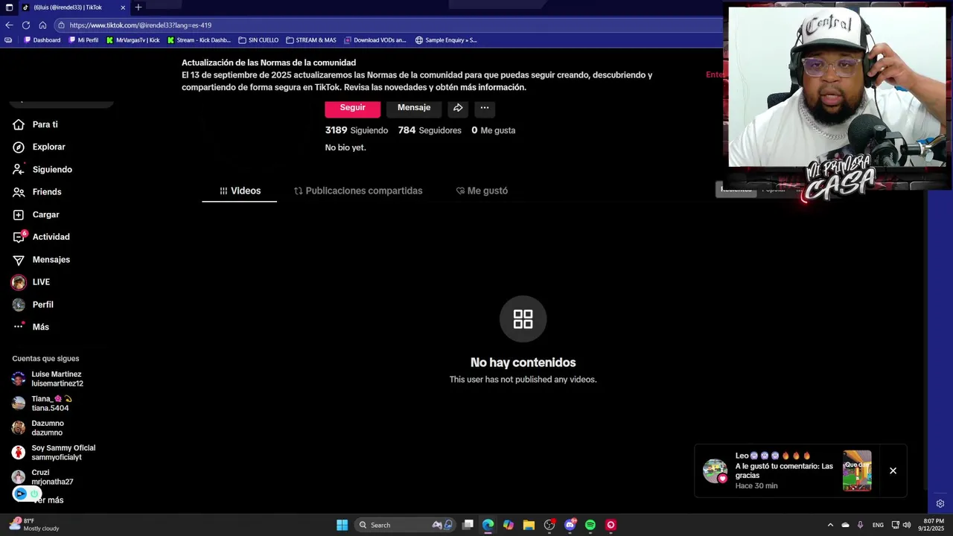Open Copilot from the taskbar
Image resolution: width=953 pixels, height=536 pixels.
tap(509, 525)
